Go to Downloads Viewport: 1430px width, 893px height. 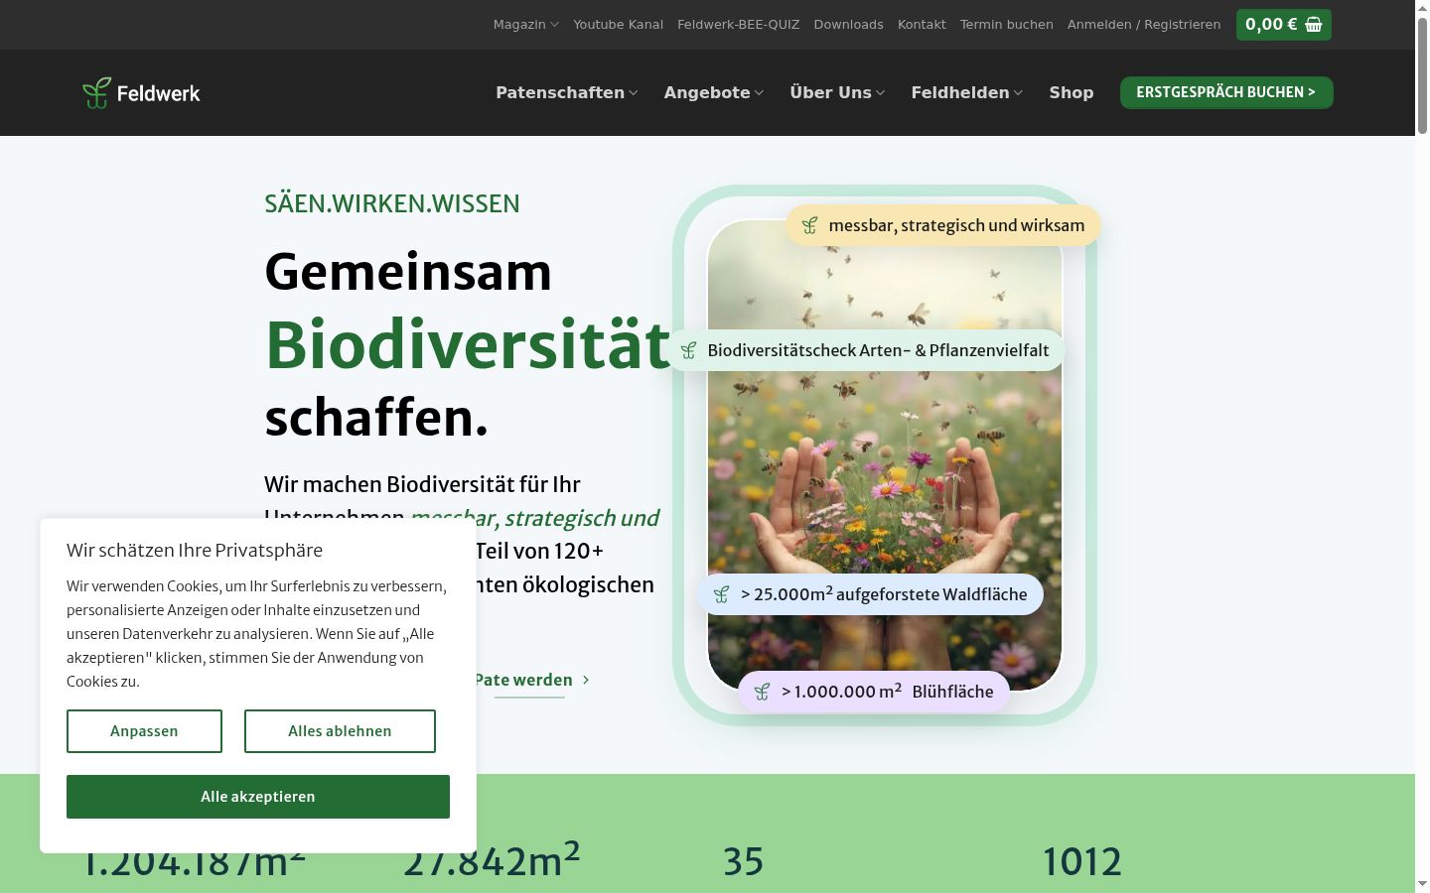(848, 25)
